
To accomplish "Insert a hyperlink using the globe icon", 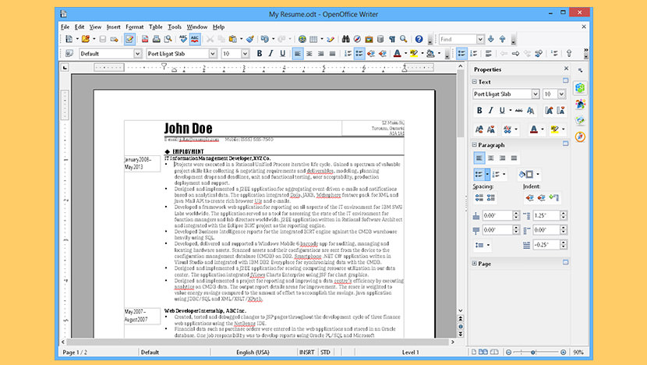I will point(302,39).
